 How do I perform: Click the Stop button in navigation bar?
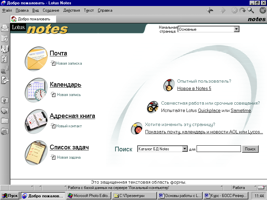[234, 10]
